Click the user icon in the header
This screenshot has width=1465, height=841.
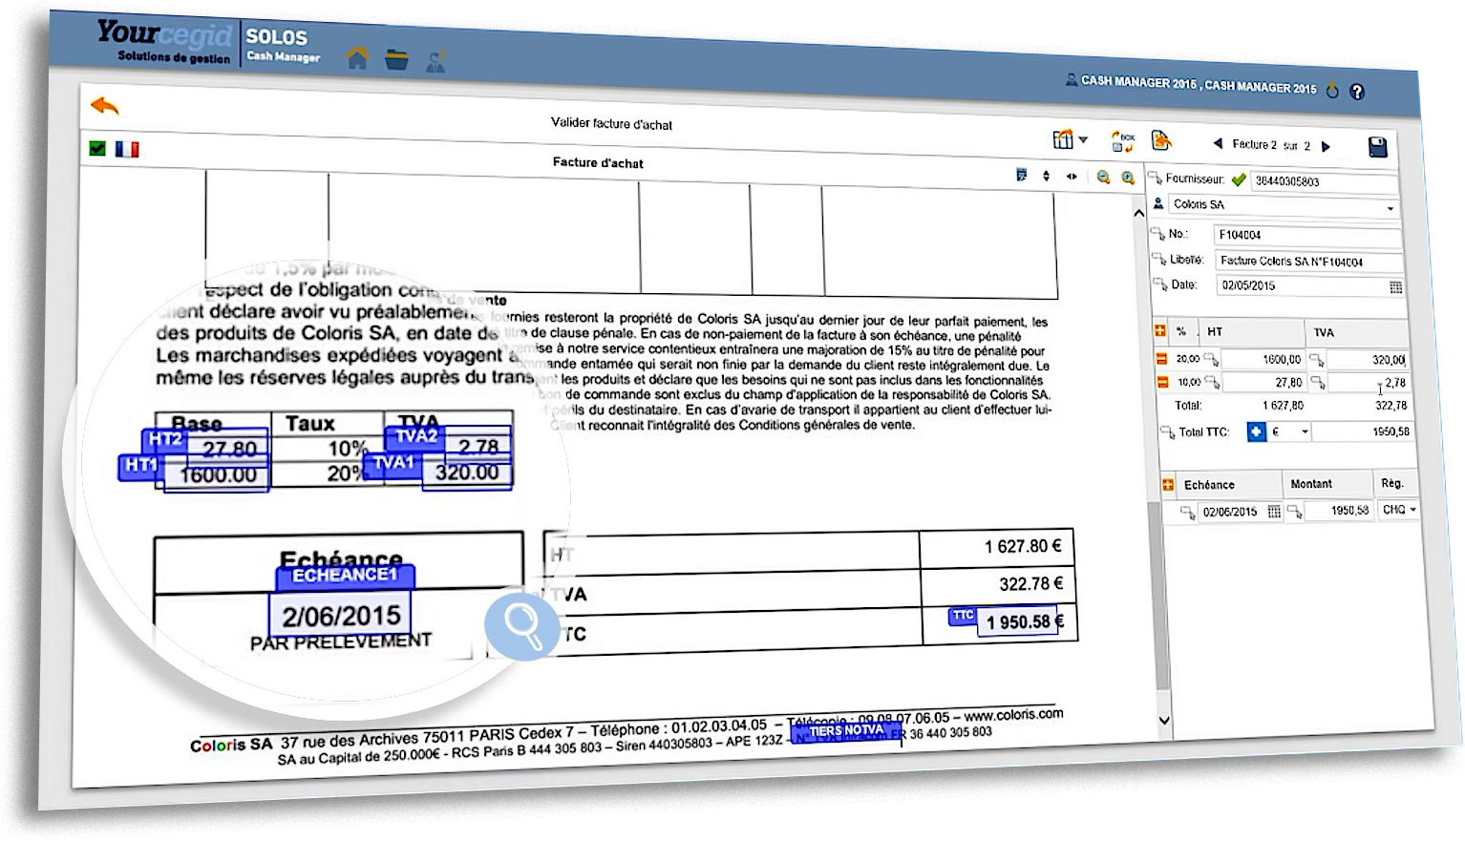pyautogui.click(x=435, y=62)
